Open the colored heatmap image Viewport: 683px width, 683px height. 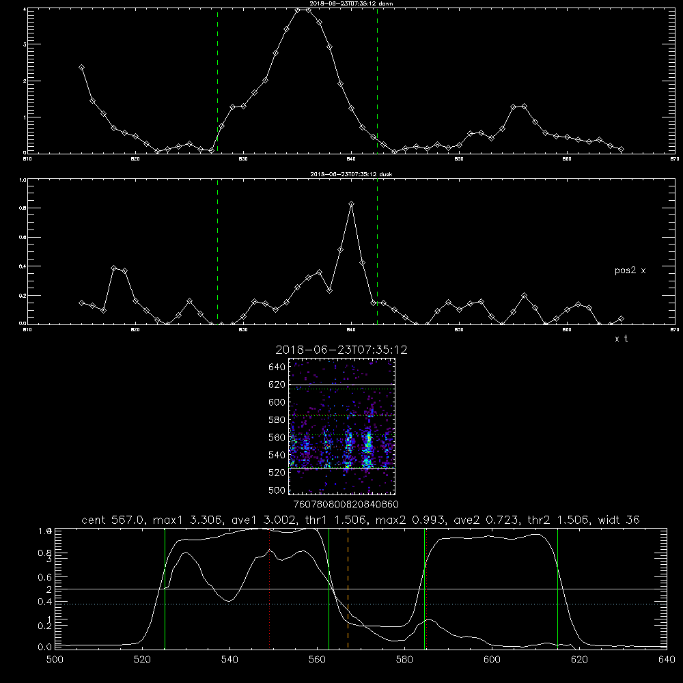click(x=341, y=426)
